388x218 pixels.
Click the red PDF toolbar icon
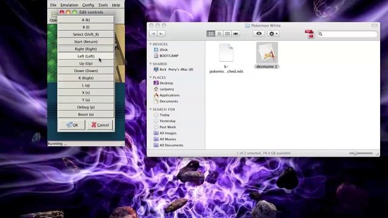click(309, 34)
